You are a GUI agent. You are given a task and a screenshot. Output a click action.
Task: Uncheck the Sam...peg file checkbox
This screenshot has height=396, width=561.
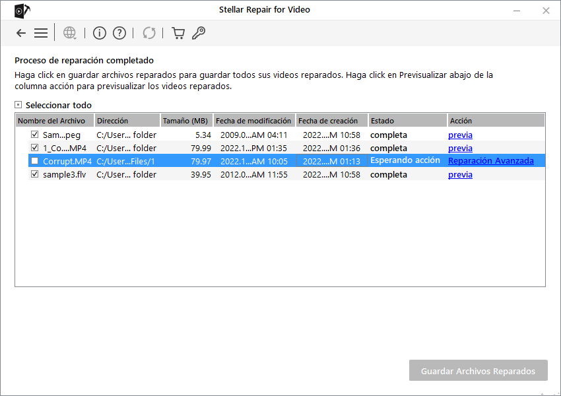35,135
